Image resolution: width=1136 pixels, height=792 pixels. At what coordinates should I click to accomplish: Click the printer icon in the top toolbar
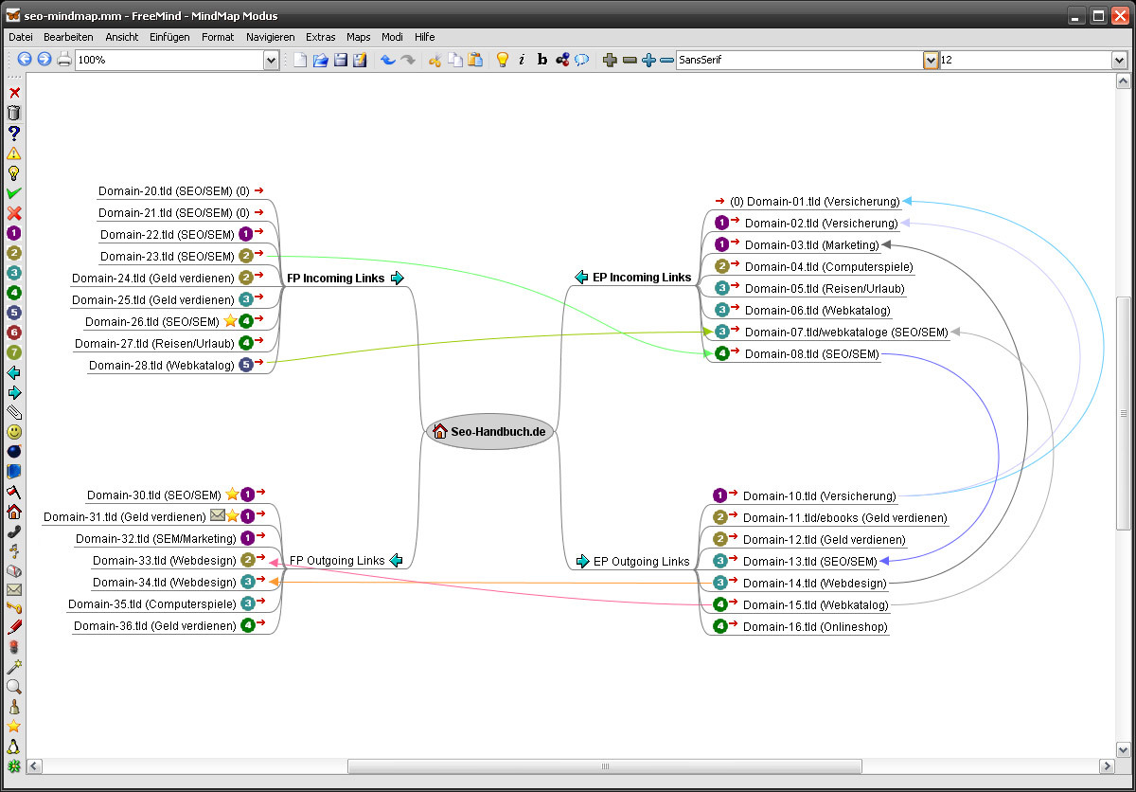coord(64,60)
